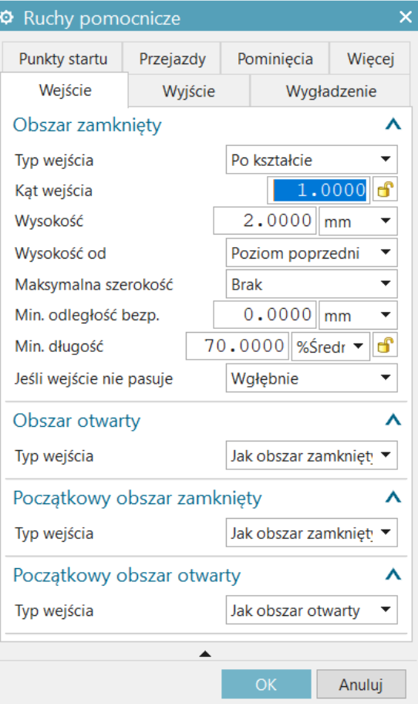Viewport: 418px width, 704px height.
Task: Click the small black arrow above OK
Action: [x=205, y=654]
